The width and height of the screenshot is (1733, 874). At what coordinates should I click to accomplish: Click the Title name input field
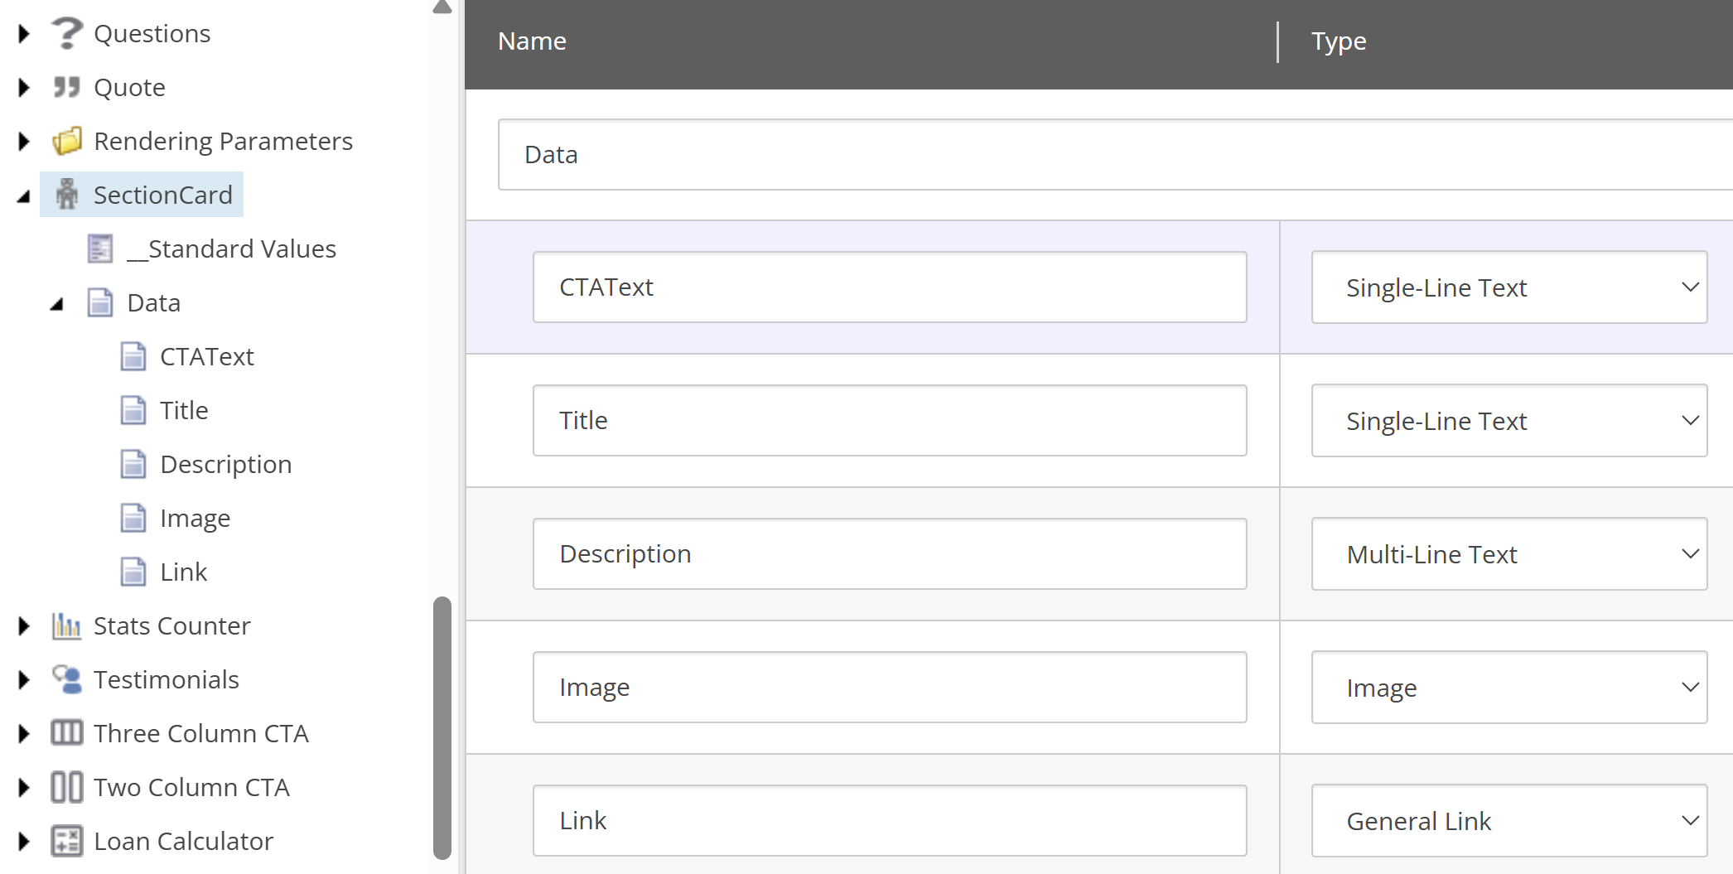pos(889,420)
